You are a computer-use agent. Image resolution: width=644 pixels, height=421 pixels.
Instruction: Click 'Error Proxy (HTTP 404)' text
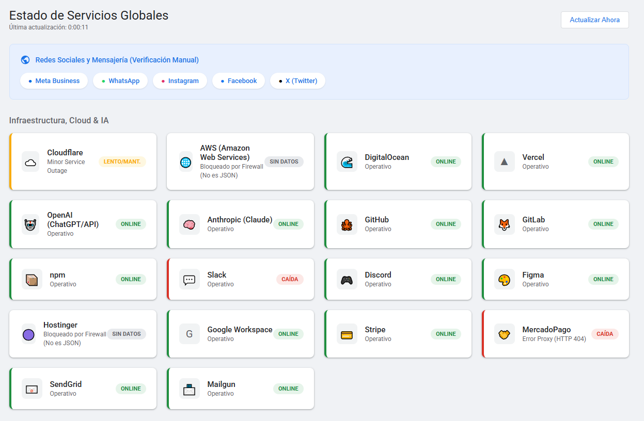(x=554, y=339)
